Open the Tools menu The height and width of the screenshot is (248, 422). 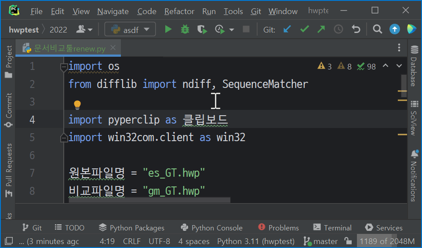click(233, 11)
